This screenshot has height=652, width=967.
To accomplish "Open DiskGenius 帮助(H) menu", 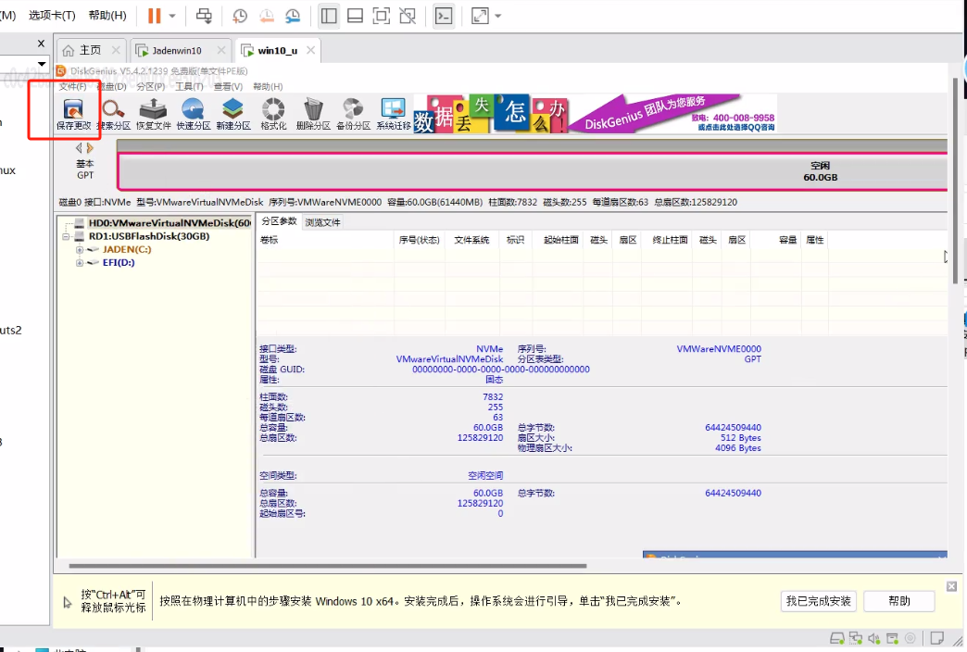I will click(x=268, y=86).
